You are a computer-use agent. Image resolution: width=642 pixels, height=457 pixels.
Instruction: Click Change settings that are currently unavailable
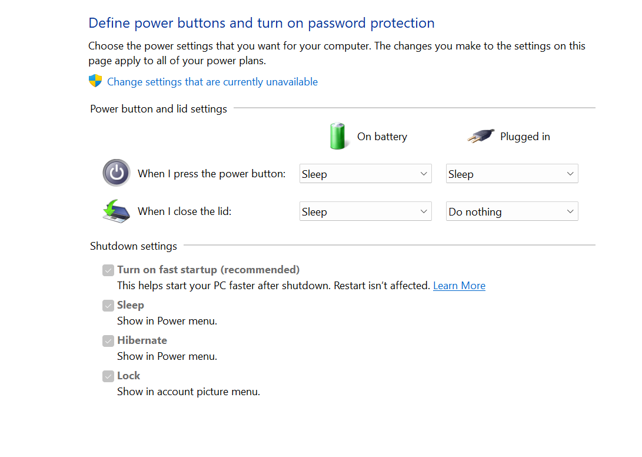tap(212, 82)
